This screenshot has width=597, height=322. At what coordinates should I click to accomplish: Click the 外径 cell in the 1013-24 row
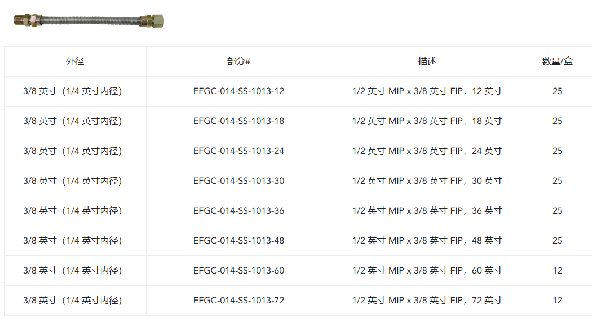click(72, 151)
